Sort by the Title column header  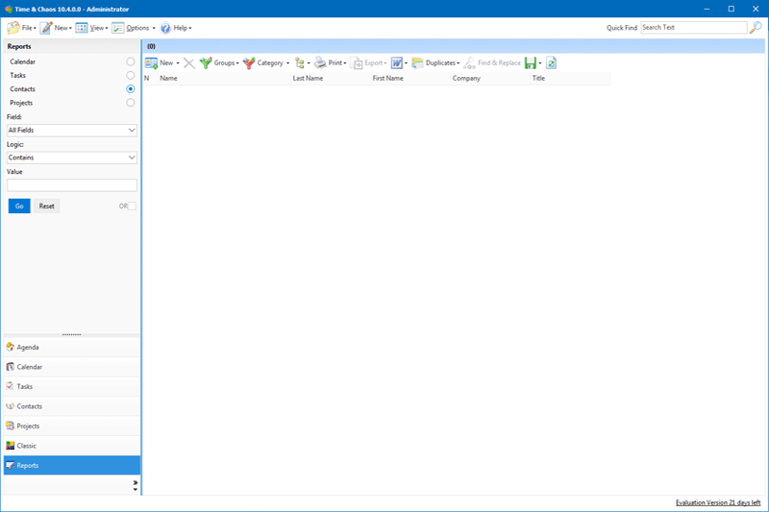570,78
